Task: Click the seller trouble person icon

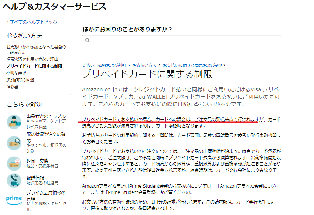Action: tap(14, 122)
